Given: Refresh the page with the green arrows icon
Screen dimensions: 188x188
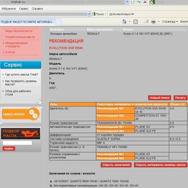Looking at the screenshot, I should click(x=139, y=2).
